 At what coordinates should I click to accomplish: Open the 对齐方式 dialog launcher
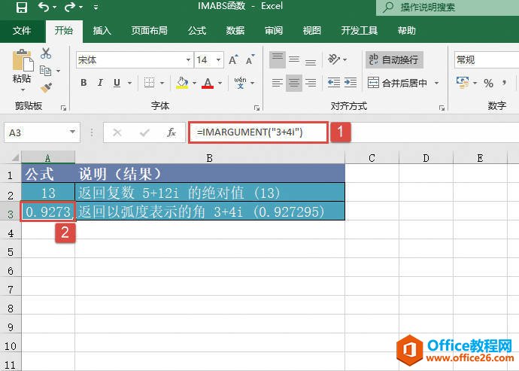coord(442,108)
